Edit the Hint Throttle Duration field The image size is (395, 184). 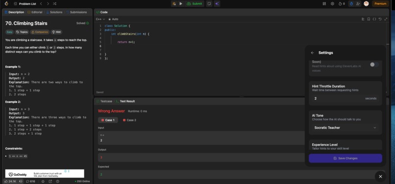[x=346, y=99]
